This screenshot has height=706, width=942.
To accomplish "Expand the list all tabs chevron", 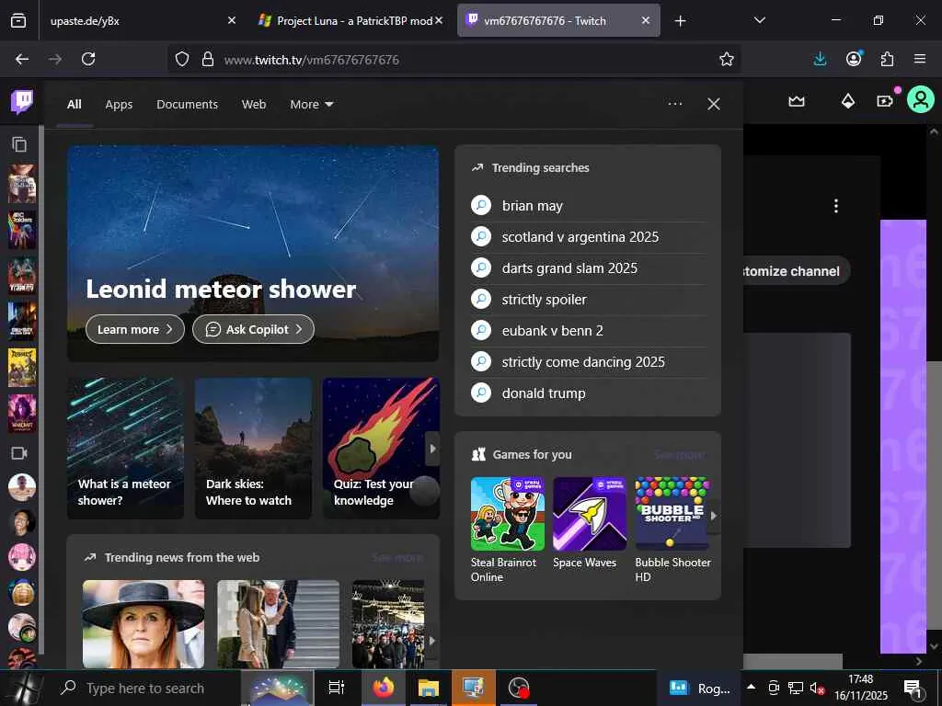I will pos(759,20).
